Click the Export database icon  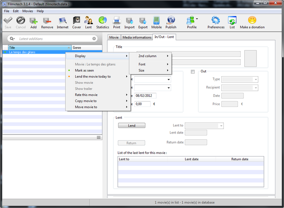(143, 20)
